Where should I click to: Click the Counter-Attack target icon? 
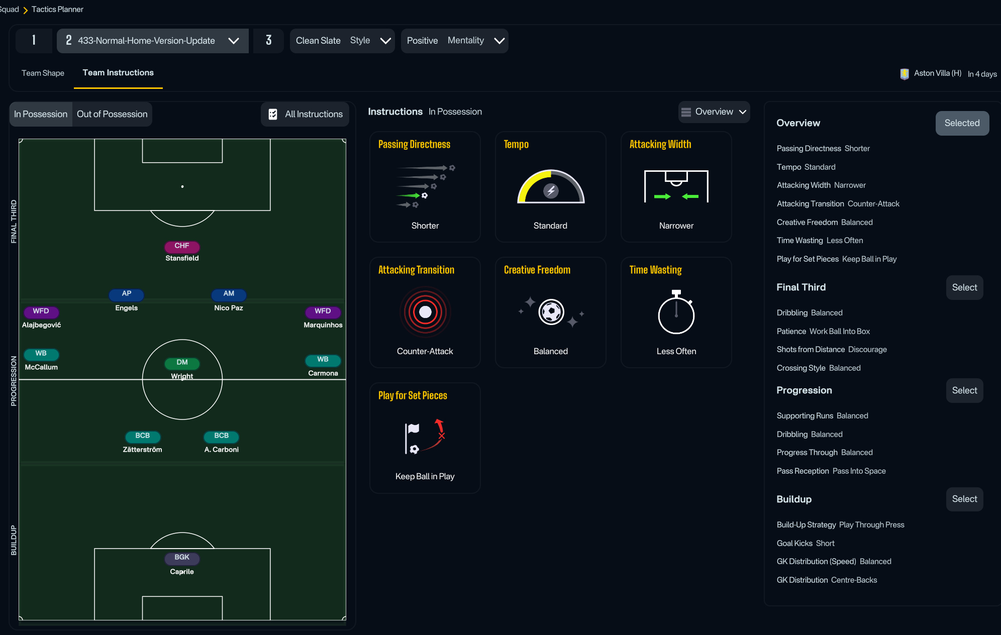pyautogui.click(x=425, y=312)
